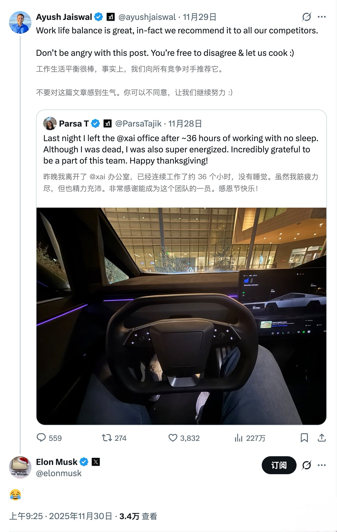Share Ayush Jaiswal's post
Image resolution: width=337 pixels, height=532 pixels.
322,438
